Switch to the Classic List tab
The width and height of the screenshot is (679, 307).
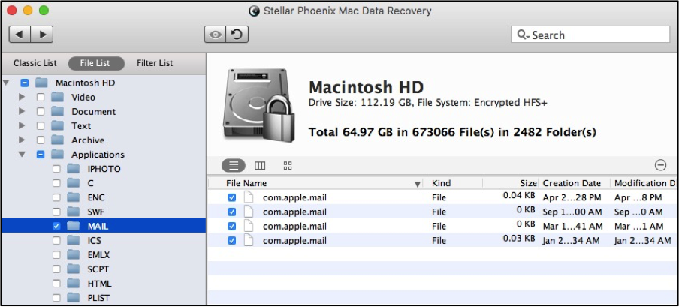(x=35, y=63)
